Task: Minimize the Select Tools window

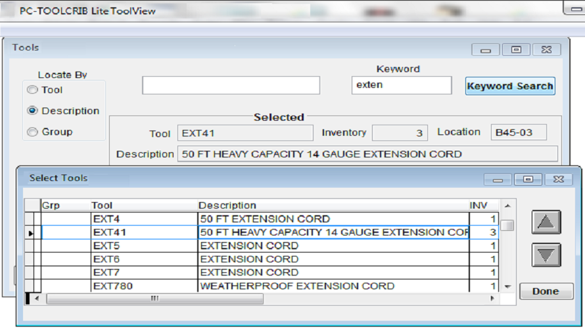Action: (x=498, y=180)
